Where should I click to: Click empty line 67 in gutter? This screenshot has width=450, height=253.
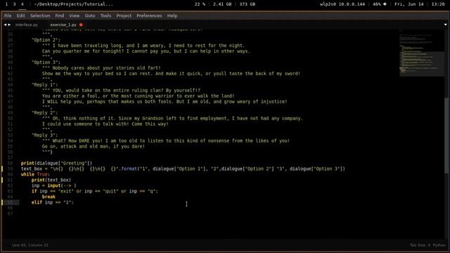pos(10,214)
